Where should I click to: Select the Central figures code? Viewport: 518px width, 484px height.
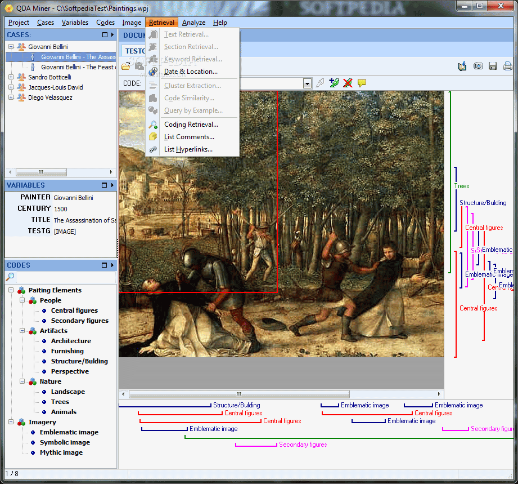(x=74, y=310)
